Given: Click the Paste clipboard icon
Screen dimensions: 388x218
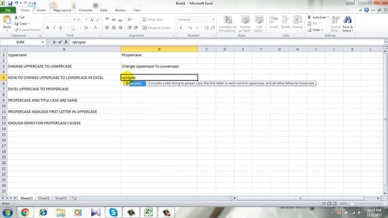Looking at the screenshot, I should point(7,20).
